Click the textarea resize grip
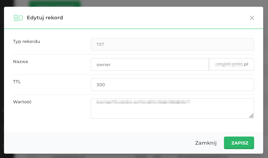The height and width of the screenshot is (158, 268). pos(251,116)
